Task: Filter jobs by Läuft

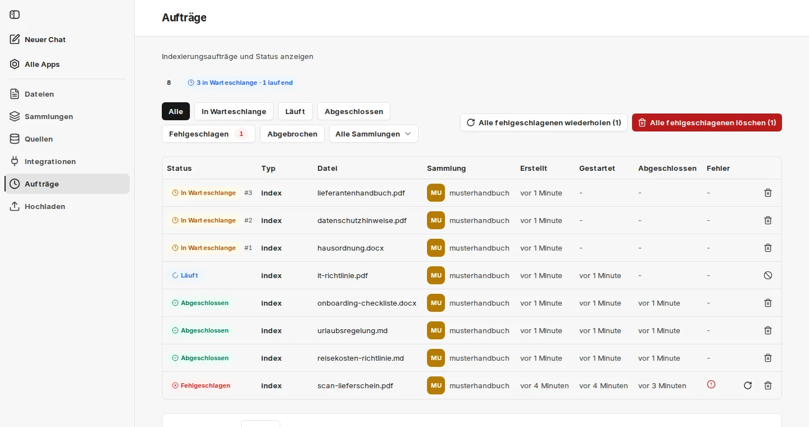Action: (x=295, y=111)
